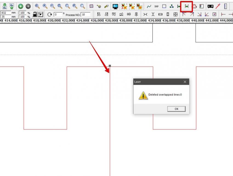Open the preview monitor icon
This screenshot has width=233, height=176.
point(115,6)
